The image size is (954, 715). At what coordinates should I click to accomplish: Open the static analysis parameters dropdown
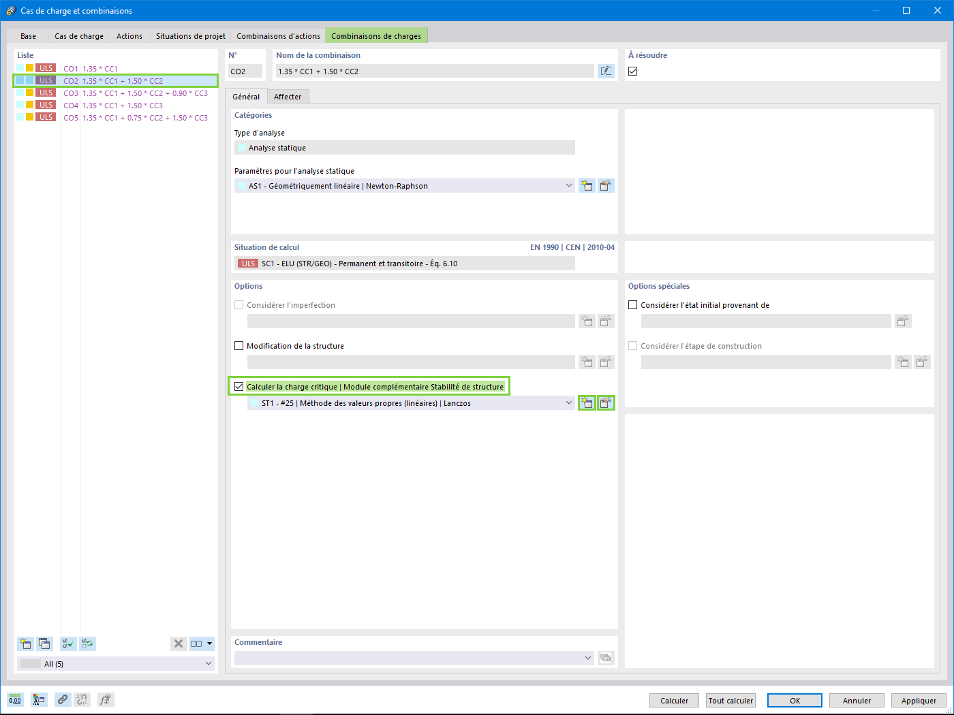coord(569,185)
